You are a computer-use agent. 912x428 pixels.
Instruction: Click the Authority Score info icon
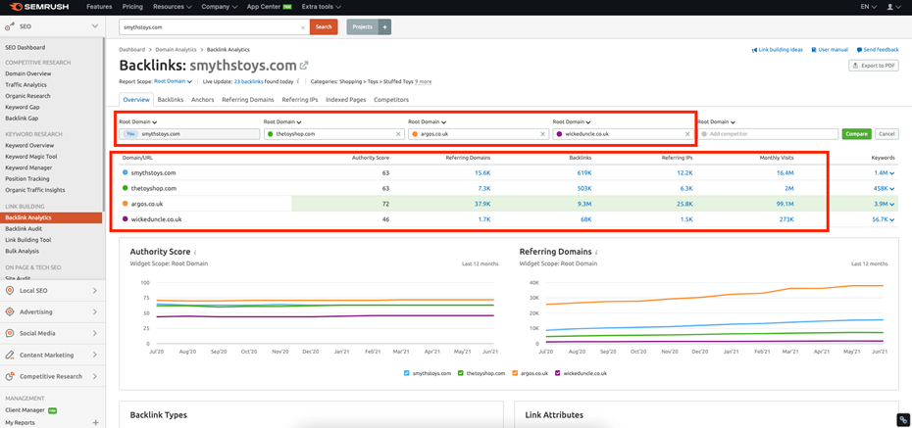tap(195, 253)
